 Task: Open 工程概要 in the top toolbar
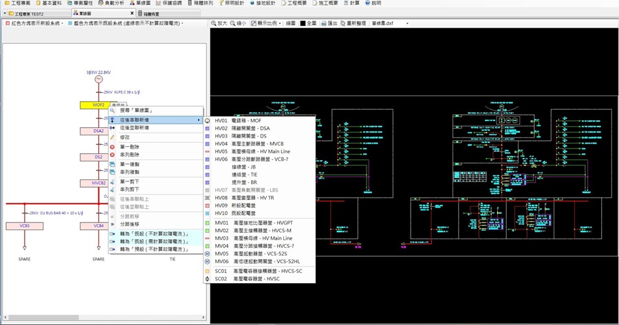(x=294, y=3)
